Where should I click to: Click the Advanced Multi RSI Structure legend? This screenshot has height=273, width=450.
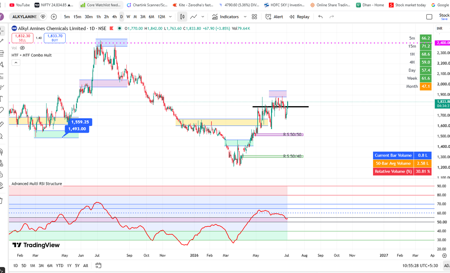(37, 184)
